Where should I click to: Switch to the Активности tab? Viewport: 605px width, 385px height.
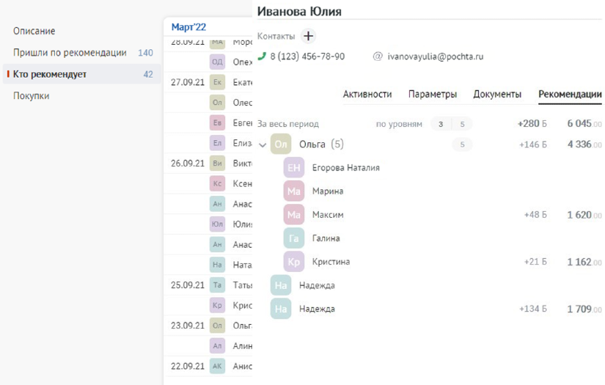point(367,95)
